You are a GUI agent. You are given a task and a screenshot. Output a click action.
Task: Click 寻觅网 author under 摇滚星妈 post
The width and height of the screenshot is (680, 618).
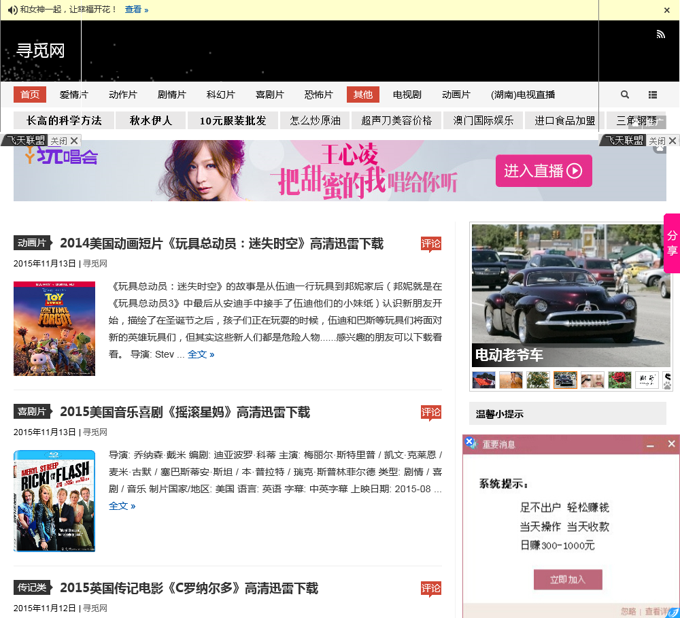(95, 432)
